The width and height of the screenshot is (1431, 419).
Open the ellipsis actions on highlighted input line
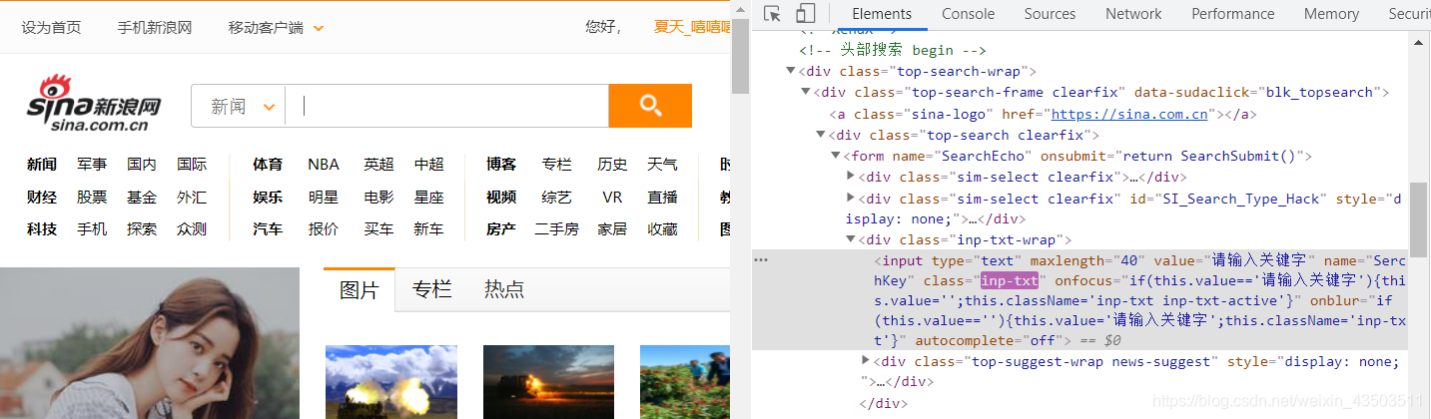pos(761,259)
